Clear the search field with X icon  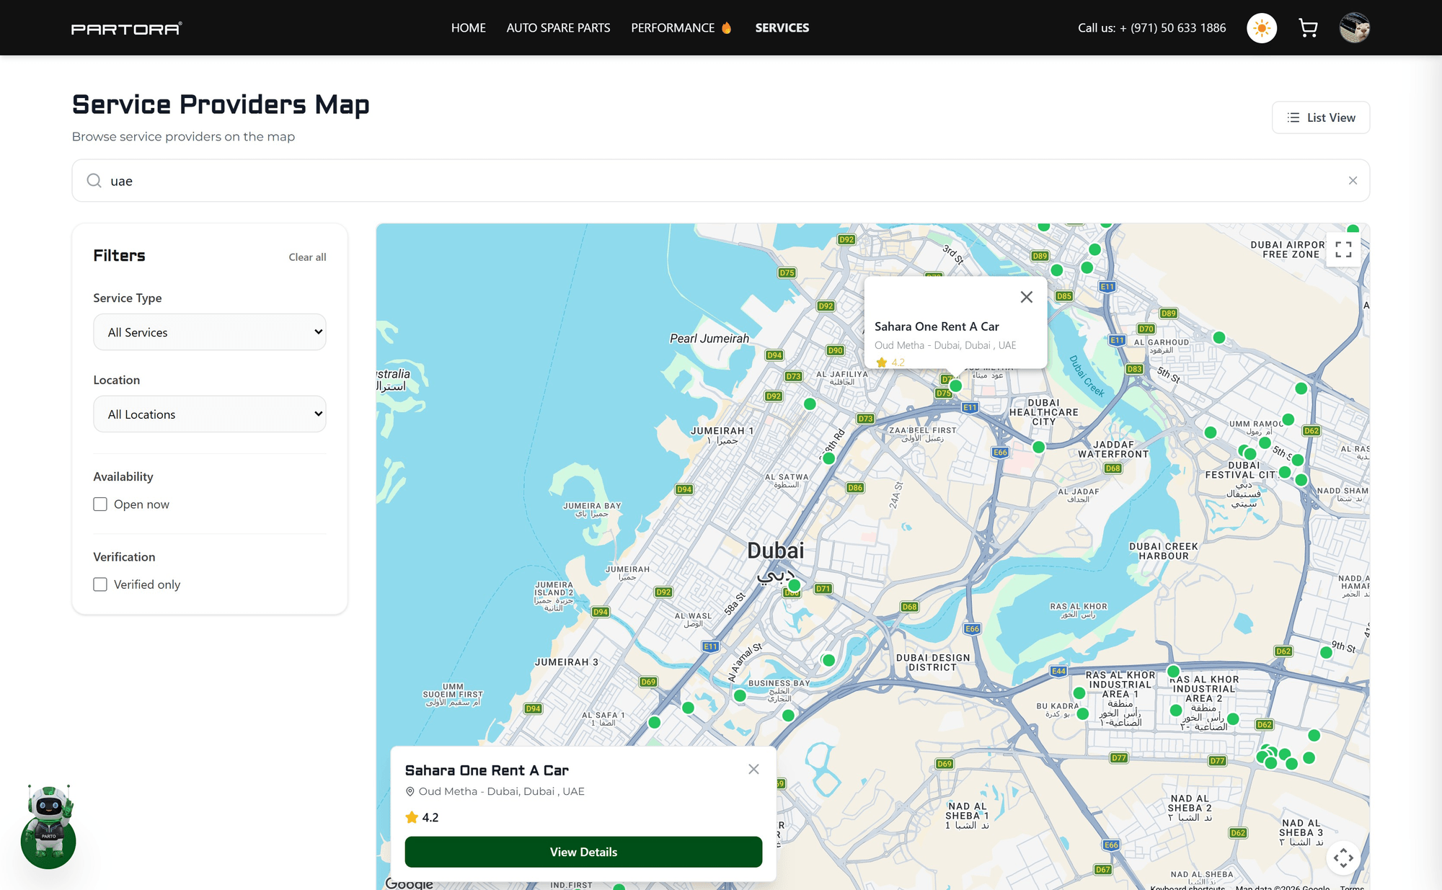1353,181
